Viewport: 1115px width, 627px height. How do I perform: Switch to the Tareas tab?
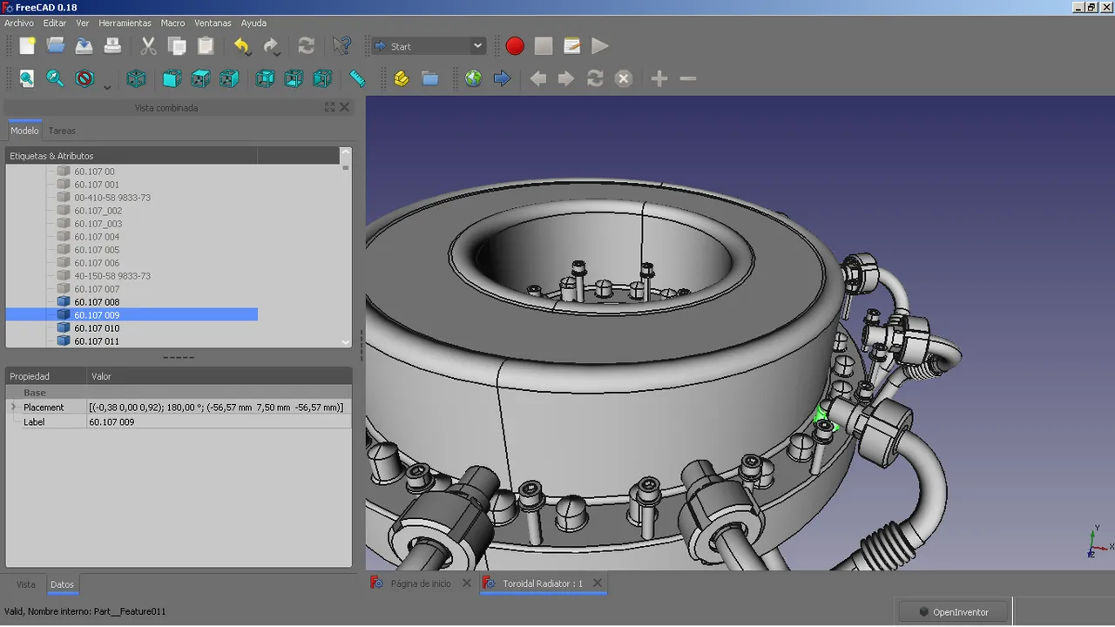[x=62, y=131]
